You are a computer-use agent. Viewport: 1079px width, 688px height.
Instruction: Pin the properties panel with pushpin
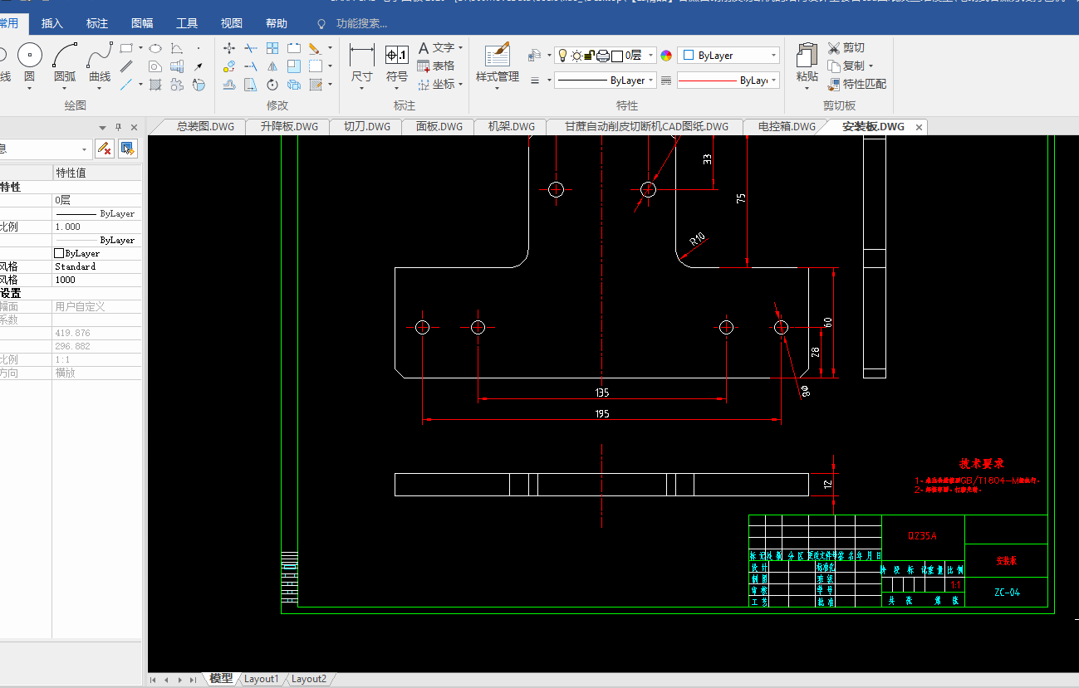[x=118, y=127]
